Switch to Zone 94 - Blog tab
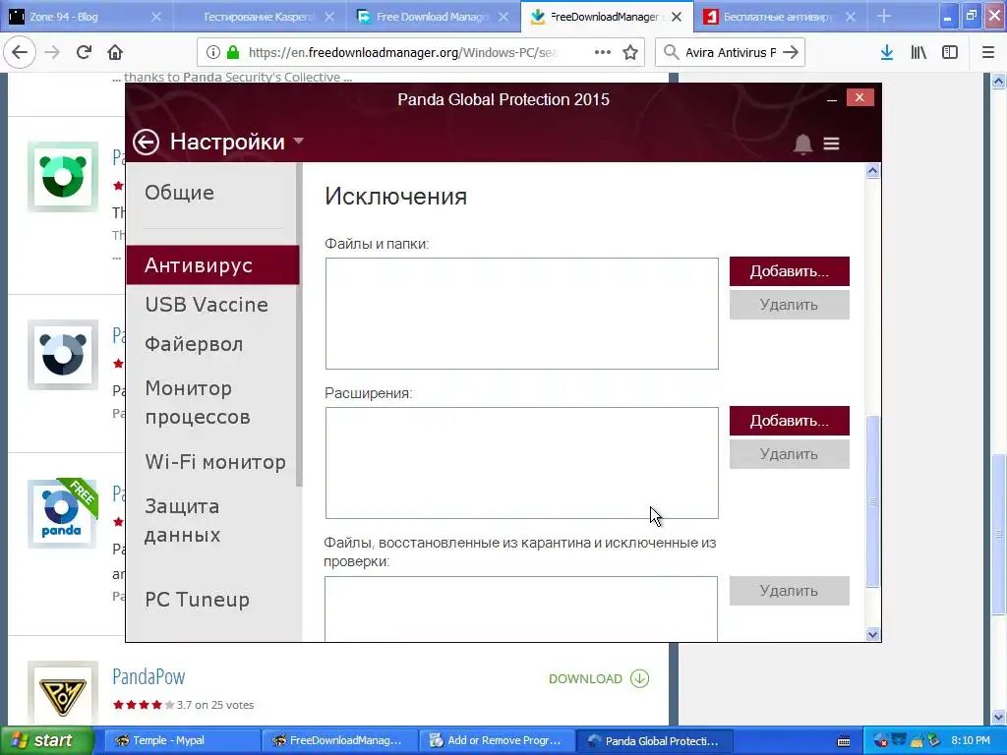 tap(87, 17)
